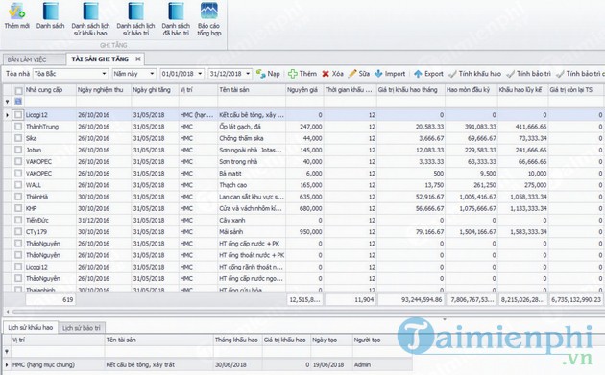Image resolution: width=605 pixels, height=375 pixels.
Task: Open the 01/01/2018 start date dropdown
Action: 200,74
